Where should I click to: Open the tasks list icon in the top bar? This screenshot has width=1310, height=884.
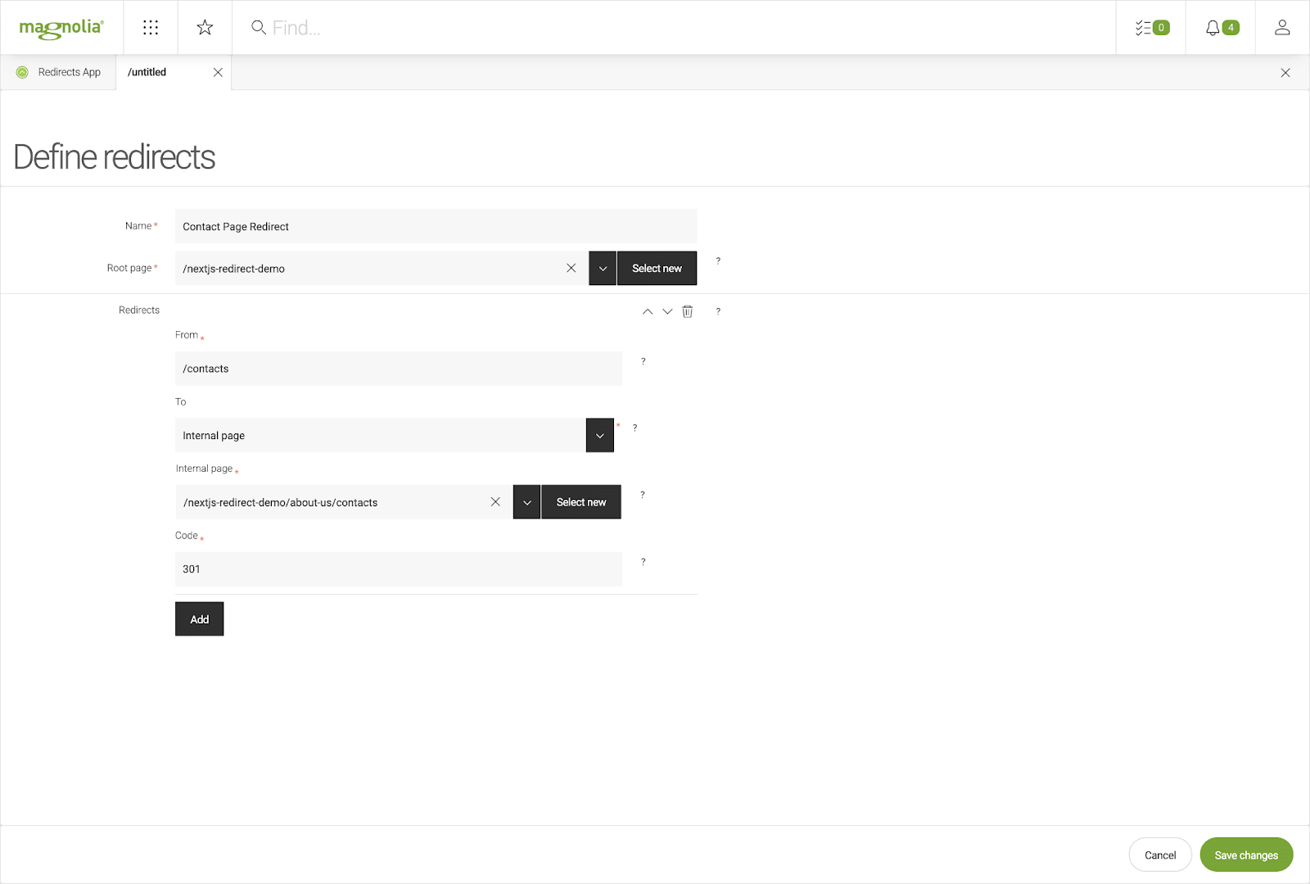pos(1150,27)
